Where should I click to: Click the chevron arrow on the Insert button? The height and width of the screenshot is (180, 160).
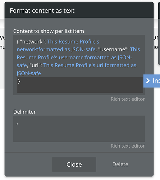point(148,81)
